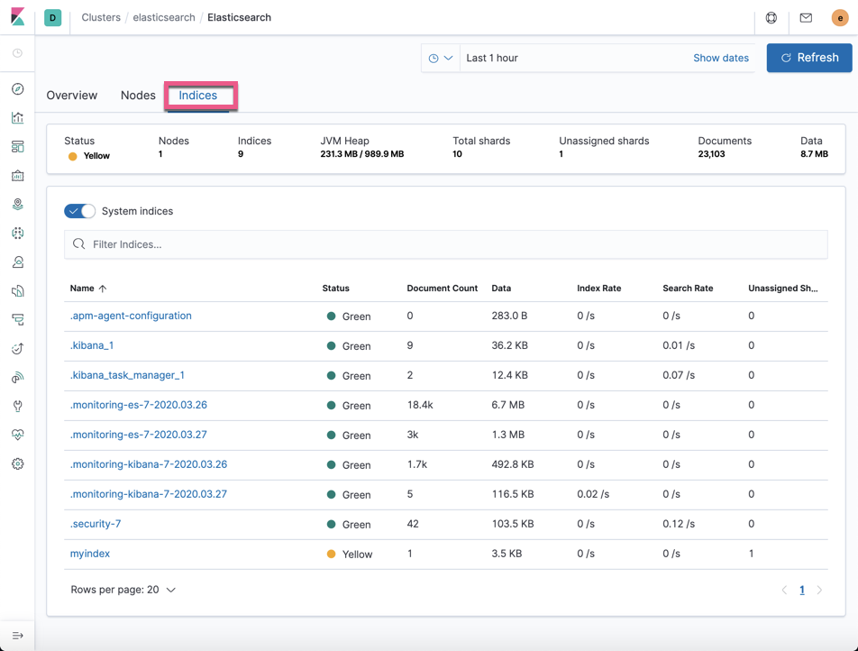Open Recently viewed clock icon in sidebar
The width and height of the screenshot is (858, 651).
click(x=17, y=53)
